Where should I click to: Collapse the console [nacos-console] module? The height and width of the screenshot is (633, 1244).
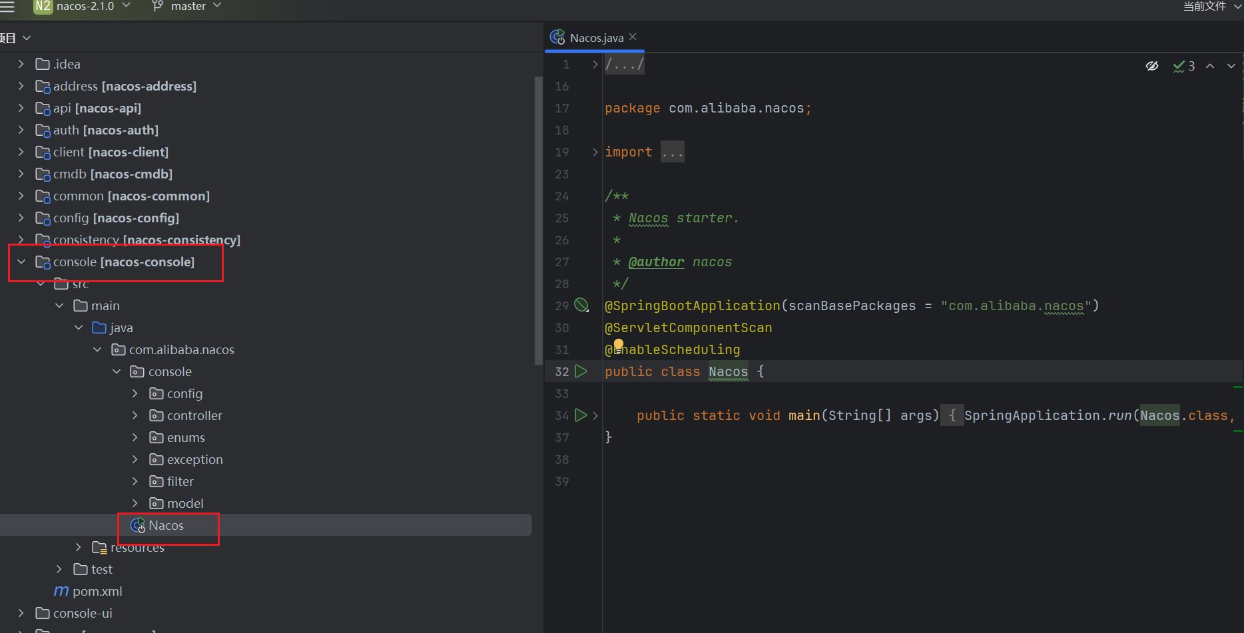(x=21, y=262)
